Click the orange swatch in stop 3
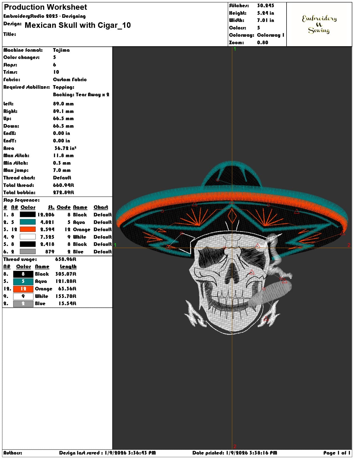Viewport: 354px width, 459px height. 28,229
